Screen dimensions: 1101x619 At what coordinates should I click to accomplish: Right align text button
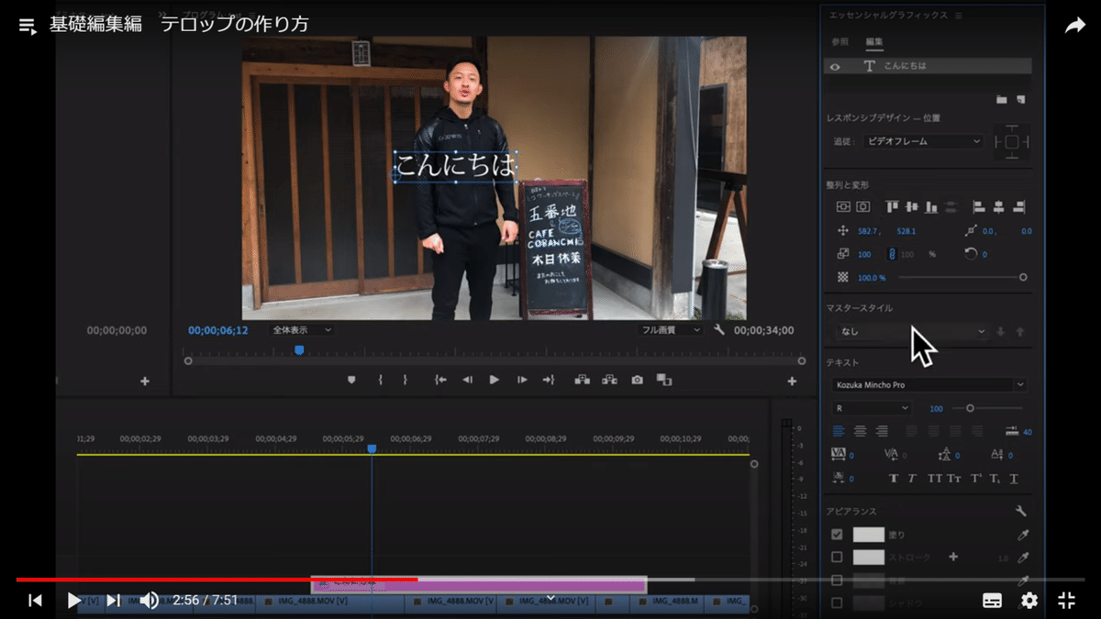(x=882, y=431)
